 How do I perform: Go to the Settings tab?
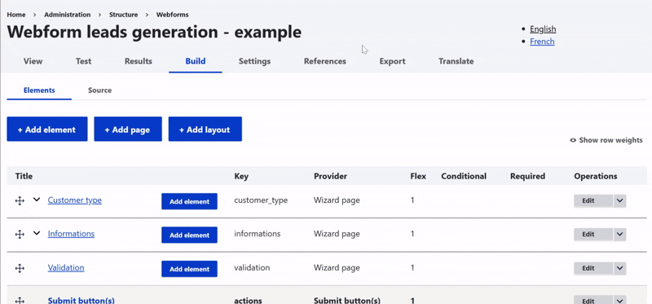[254, 61]
